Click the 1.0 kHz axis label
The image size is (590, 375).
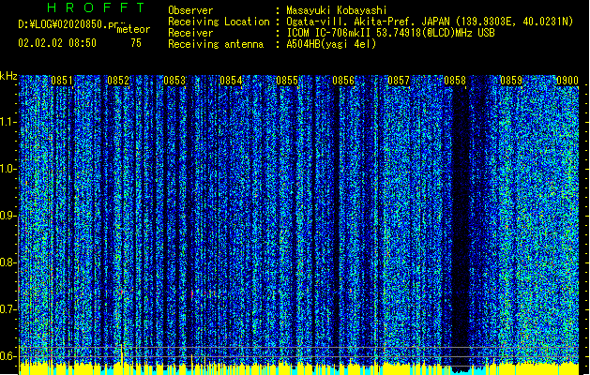(8, 169)
